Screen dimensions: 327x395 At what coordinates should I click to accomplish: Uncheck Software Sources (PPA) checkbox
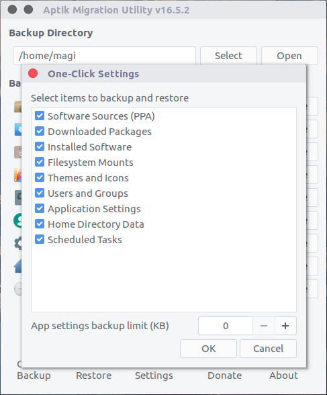[x=40, y=116]
